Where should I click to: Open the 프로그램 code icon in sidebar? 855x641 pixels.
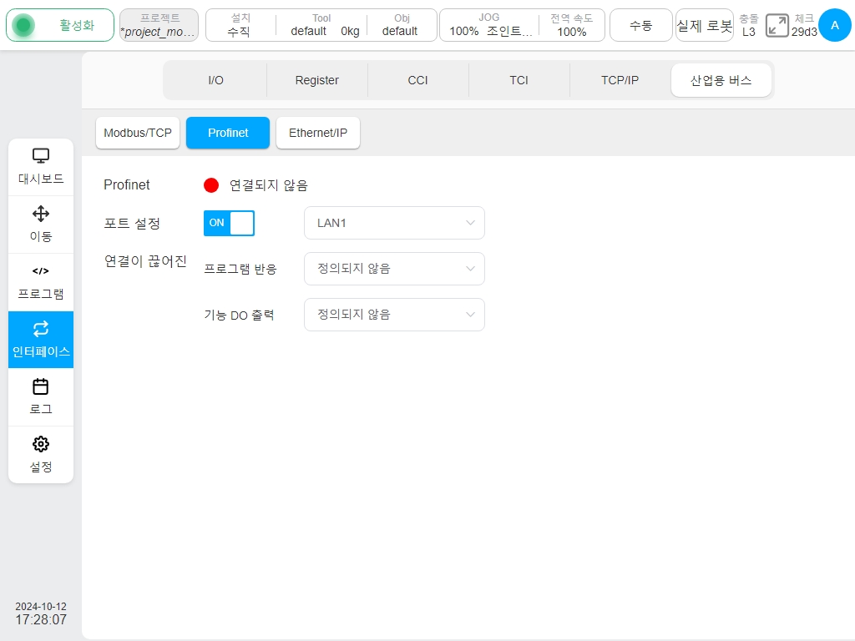pos(41,282)
